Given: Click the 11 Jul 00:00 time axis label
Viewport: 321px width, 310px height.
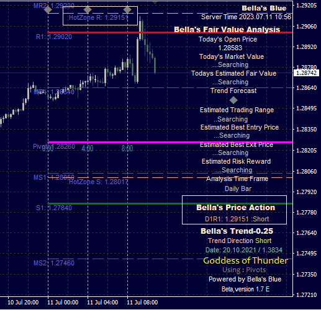Looking at the screenshot, I should coord(63,303).
